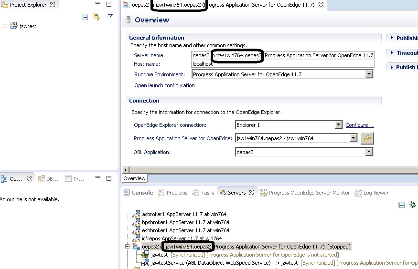Select esbbroker1 AppServer 11.7 at win764
This screenshot has width=418, height=269.
[x=185, y=230]
